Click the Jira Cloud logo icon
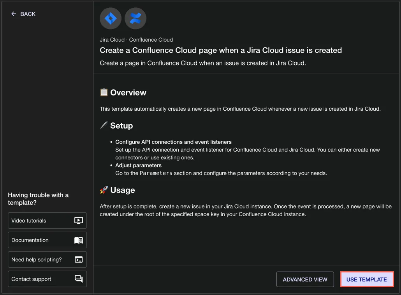 111,18
